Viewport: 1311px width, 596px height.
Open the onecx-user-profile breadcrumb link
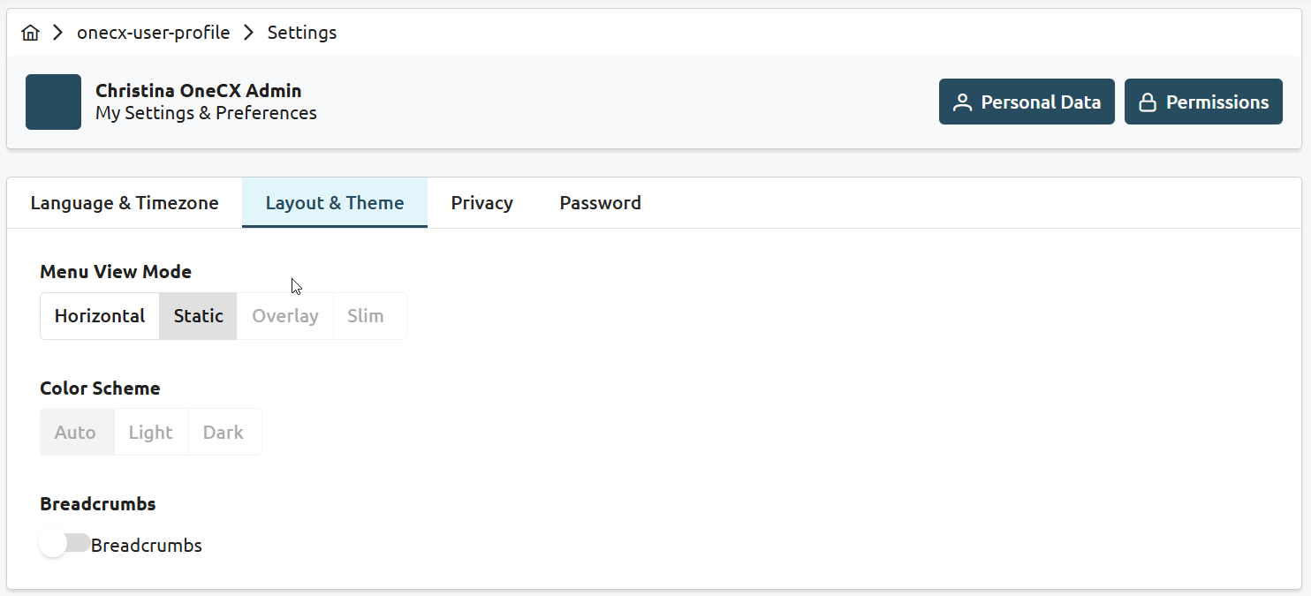pos(153,33)
